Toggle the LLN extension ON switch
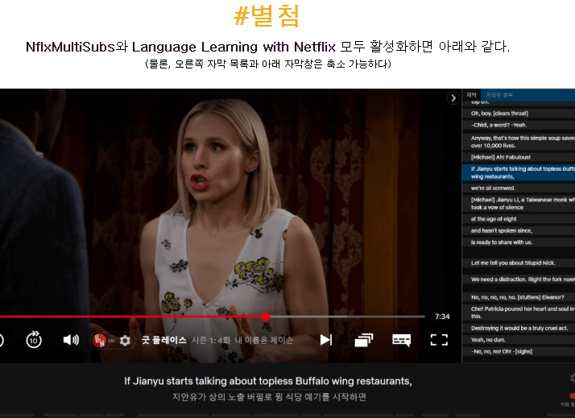Image resolution: width=575 pixels, height=418 pixels. click(x=104, y=341)
